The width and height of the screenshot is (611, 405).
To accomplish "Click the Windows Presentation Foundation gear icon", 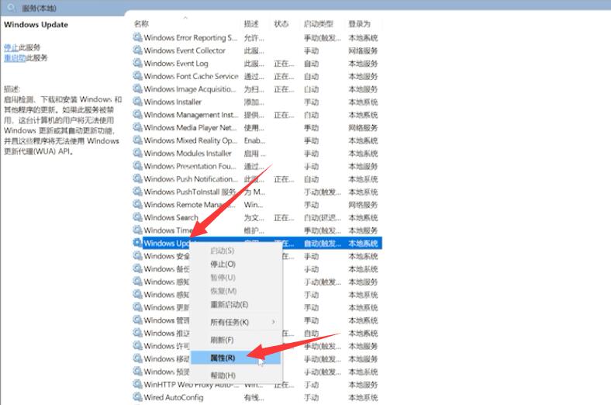I will 137,166.
